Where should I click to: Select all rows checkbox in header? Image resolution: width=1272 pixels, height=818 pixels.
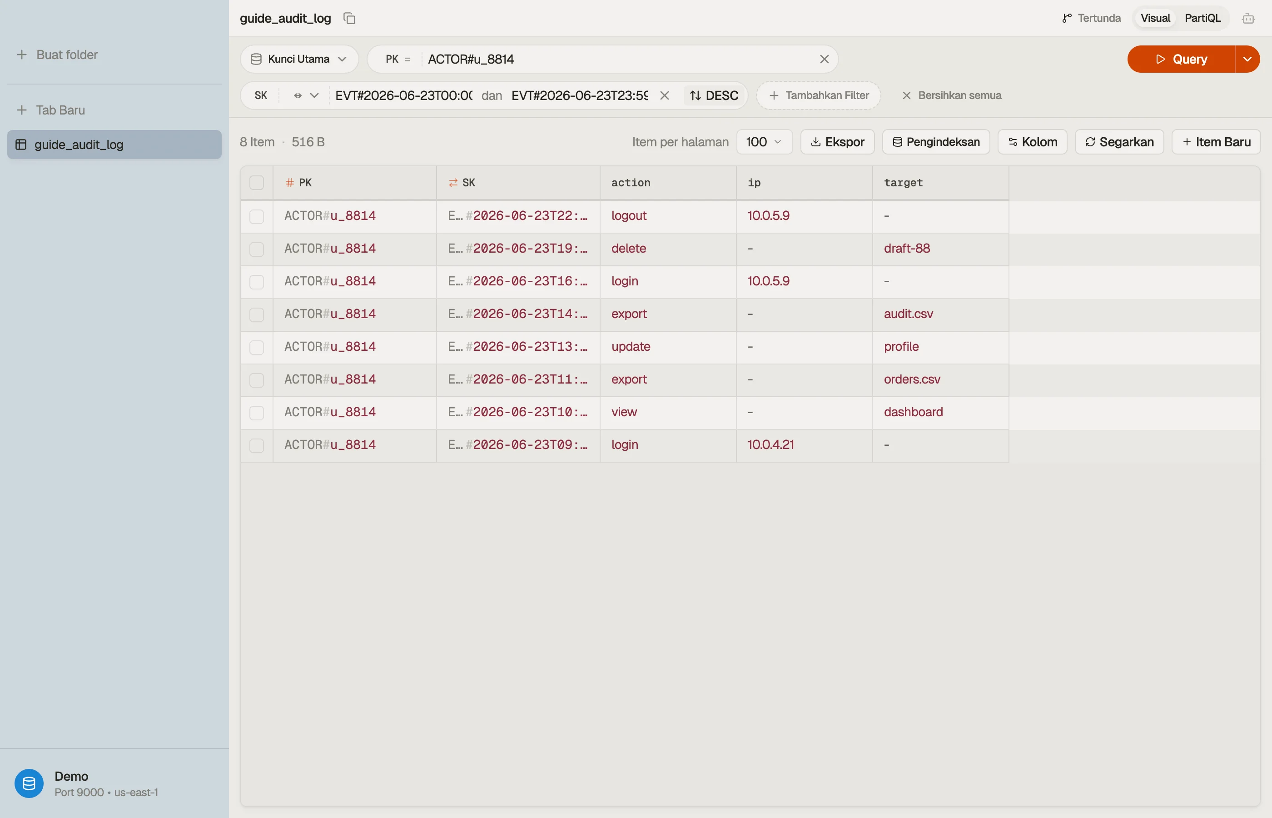(x=256, y=183)
